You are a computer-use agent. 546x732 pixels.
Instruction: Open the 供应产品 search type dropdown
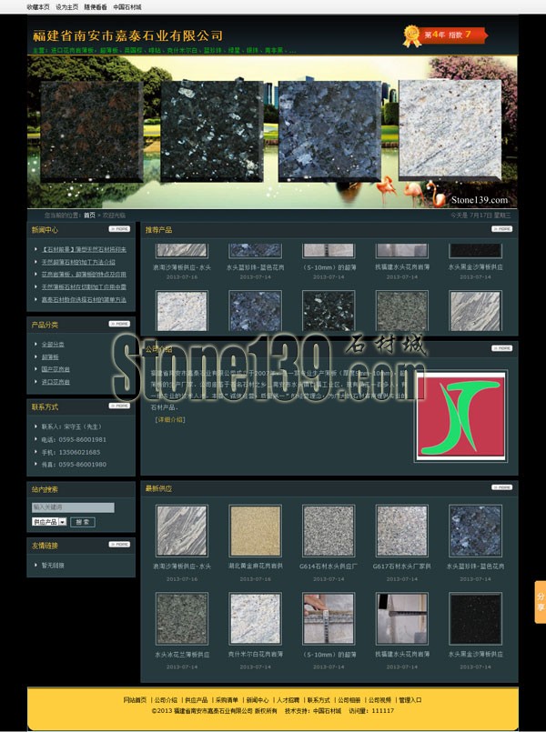(49, 522)
